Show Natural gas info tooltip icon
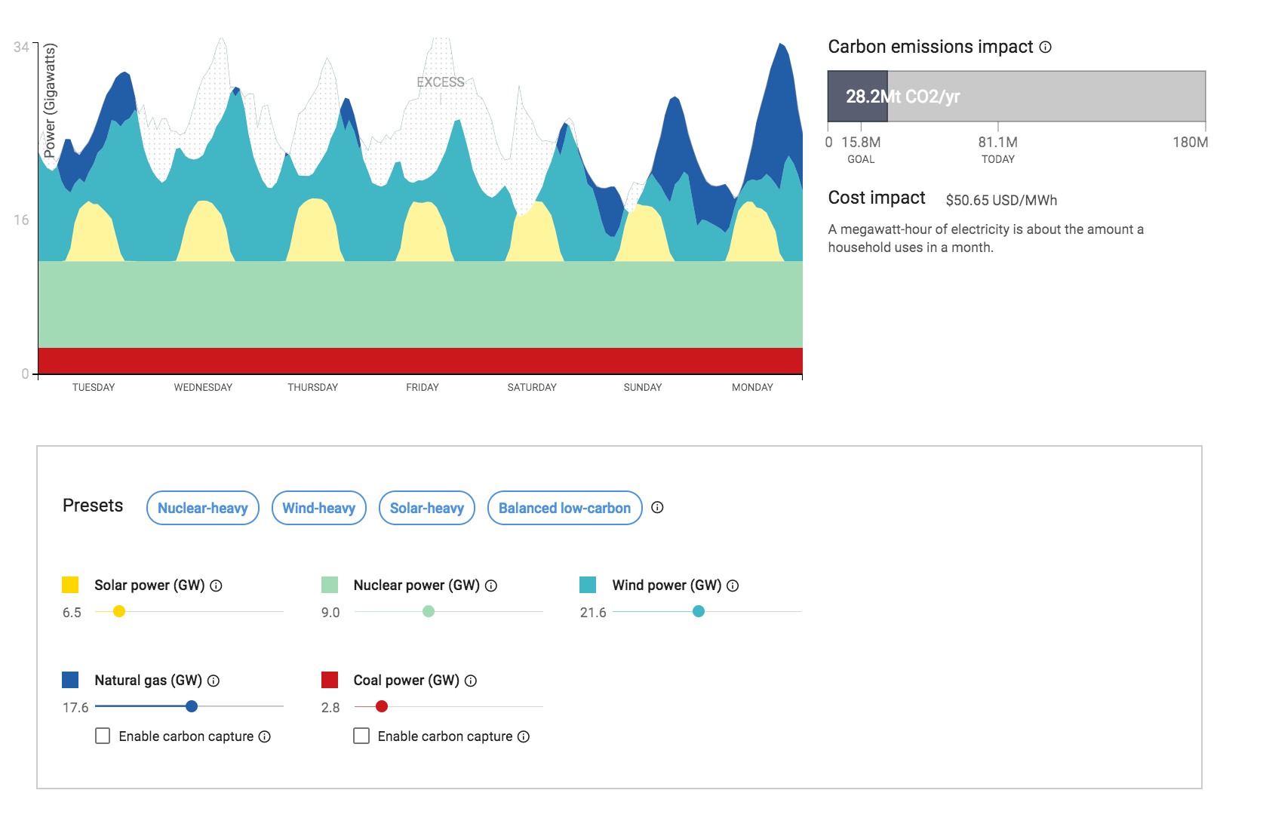 pyautogui.click(x=214, y=681)
